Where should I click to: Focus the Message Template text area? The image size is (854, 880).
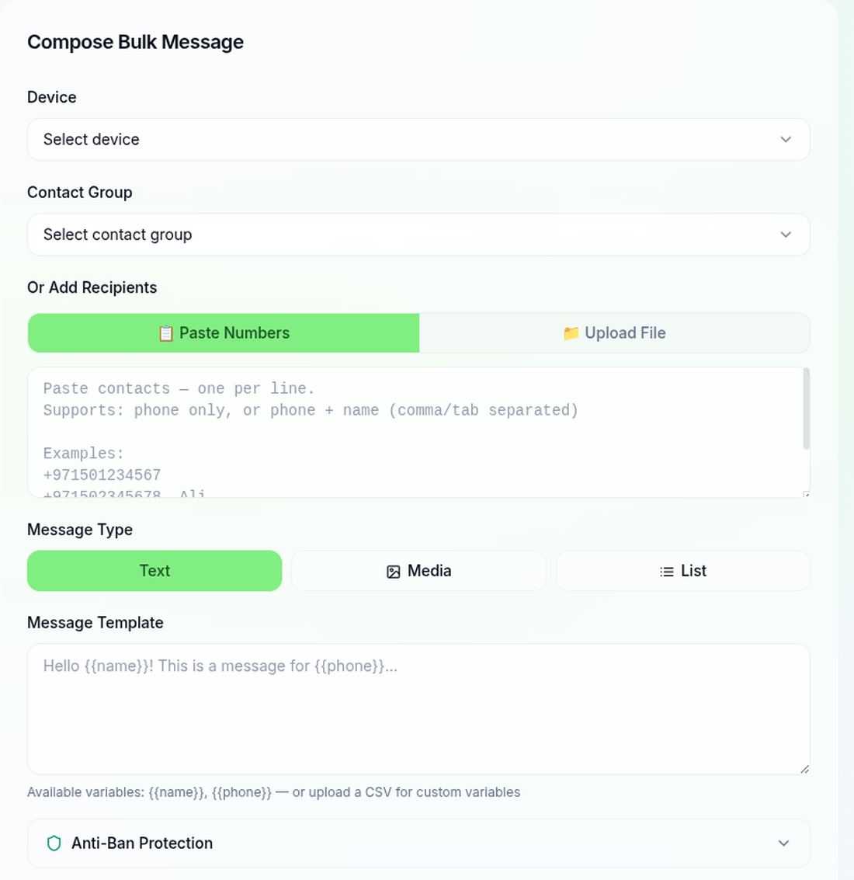click(x=418, y=709)
